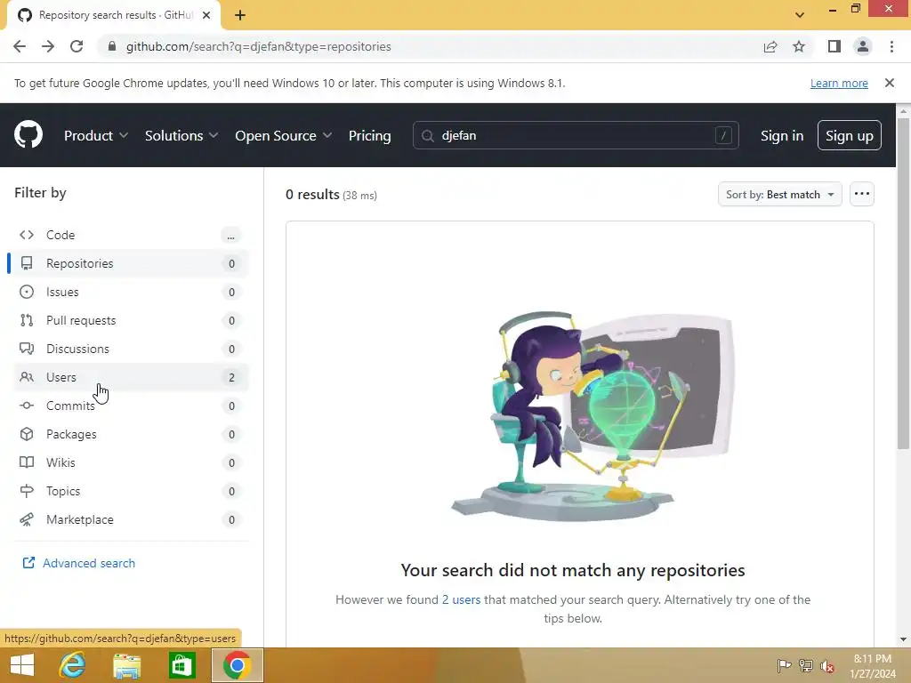
Task: Click Sign in
Action: [x=782, y=136]
